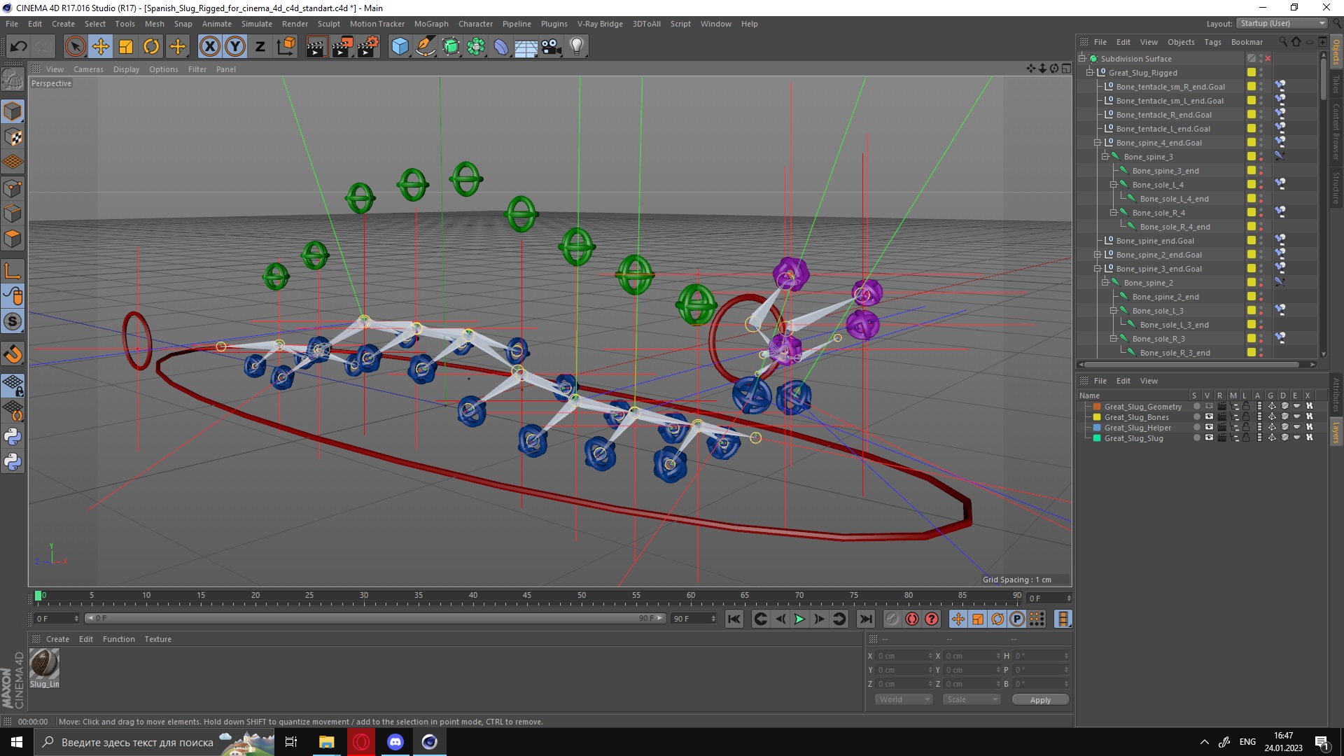Image resolution: width=1344 pixels, height=756 pixels.
Task: Open the World coordinate dropdown
Action: (903, 699)
